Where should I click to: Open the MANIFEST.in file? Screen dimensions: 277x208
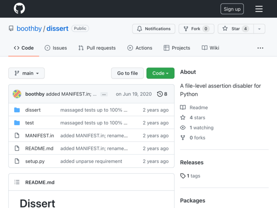coord(39,136)
